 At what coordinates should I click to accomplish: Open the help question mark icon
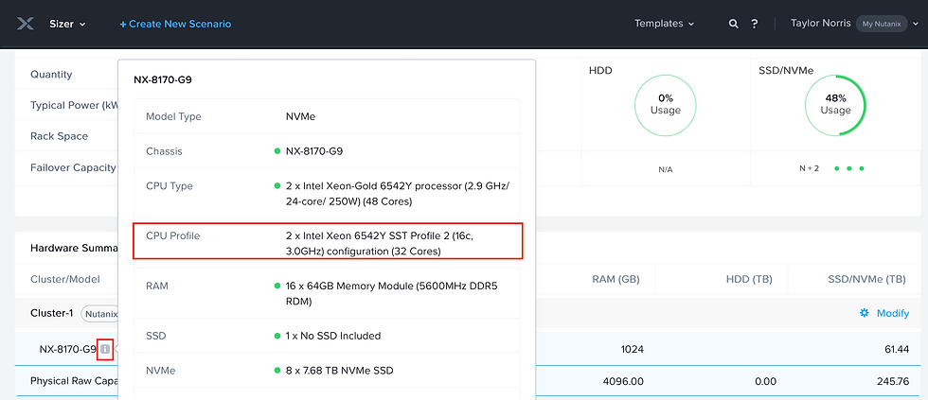click(x=755, y=24)
